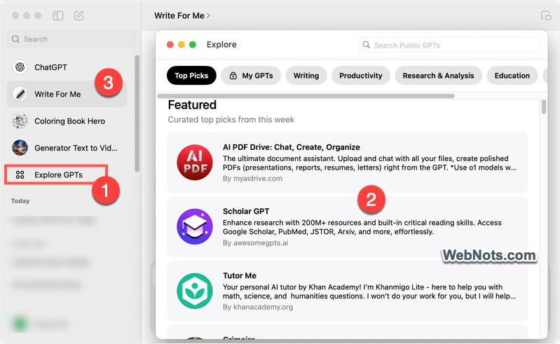Click the By myaidrive.com author text

[x=252, y=179]
